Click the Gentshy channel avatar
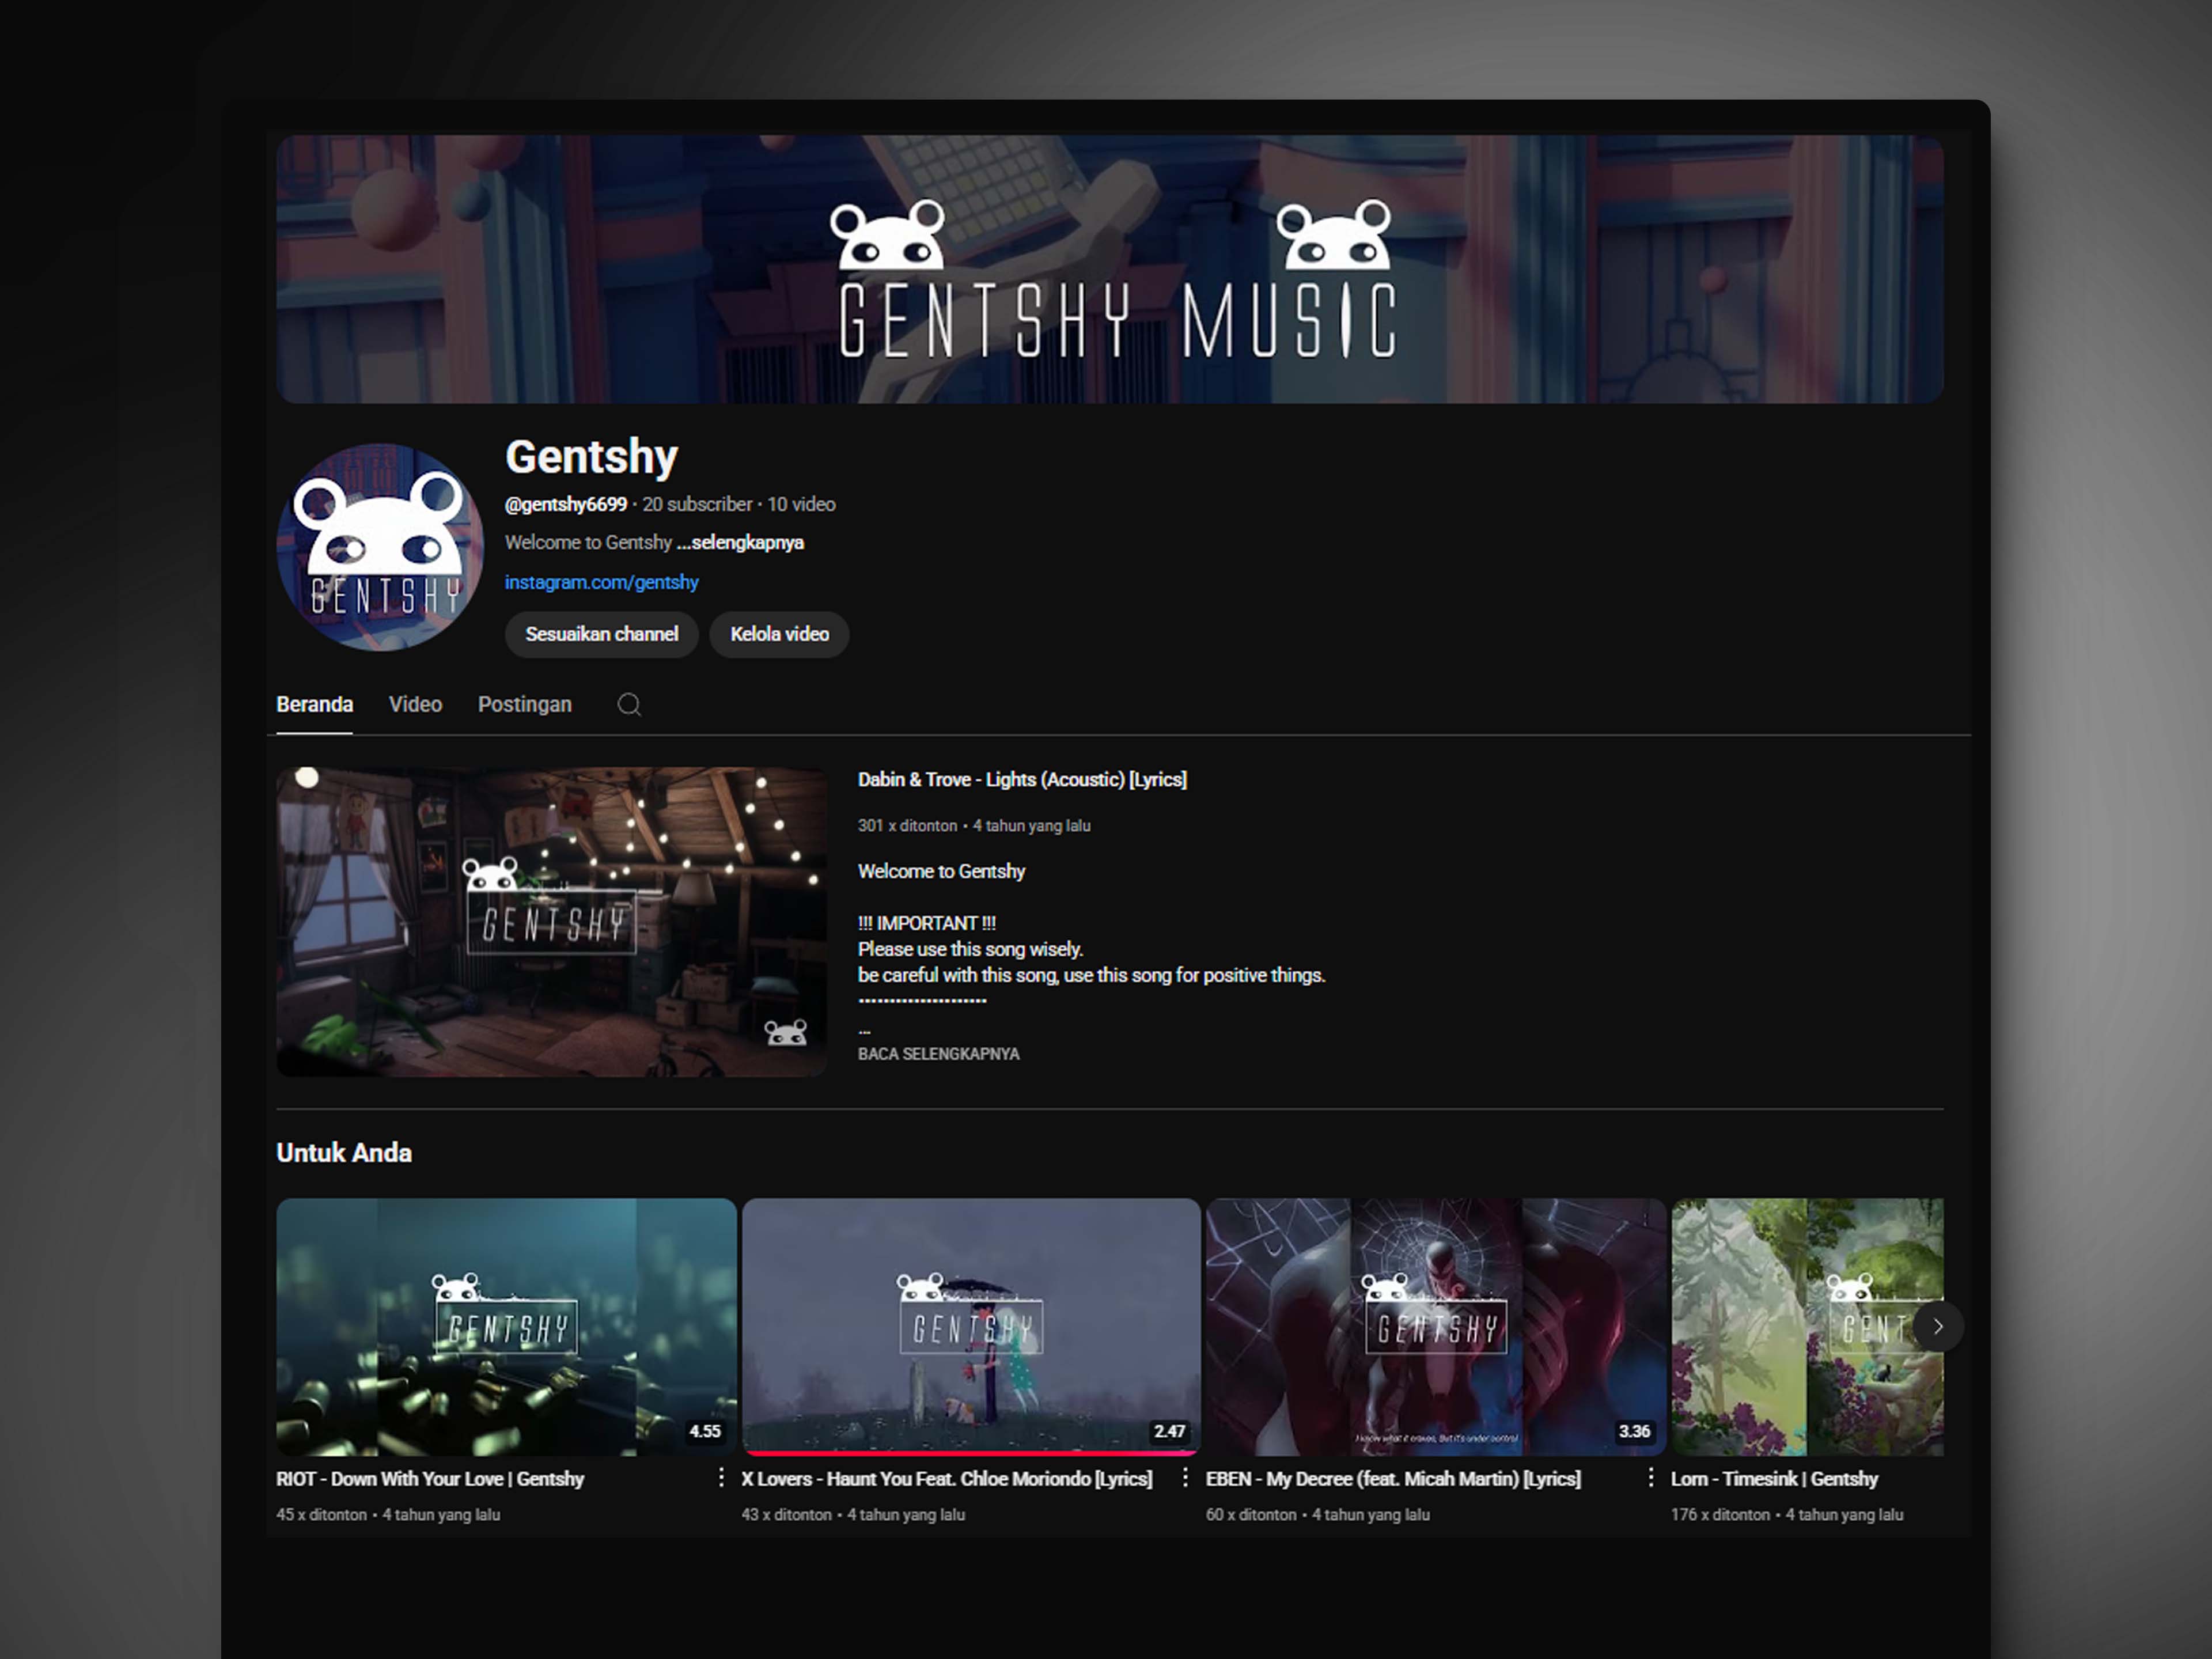Image resolution: width=2212 pixels, height=1659 pixels. [380, 547]
